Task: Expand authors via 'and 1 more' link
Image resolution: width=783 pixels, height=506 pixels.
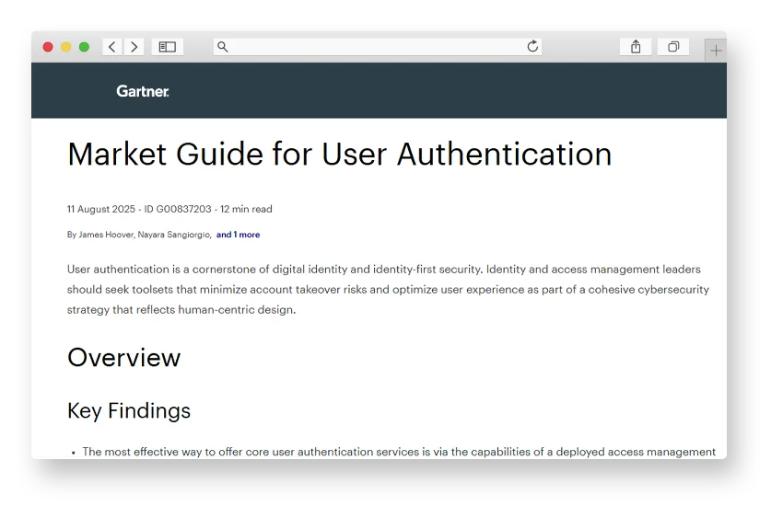Action: (239, 235)
